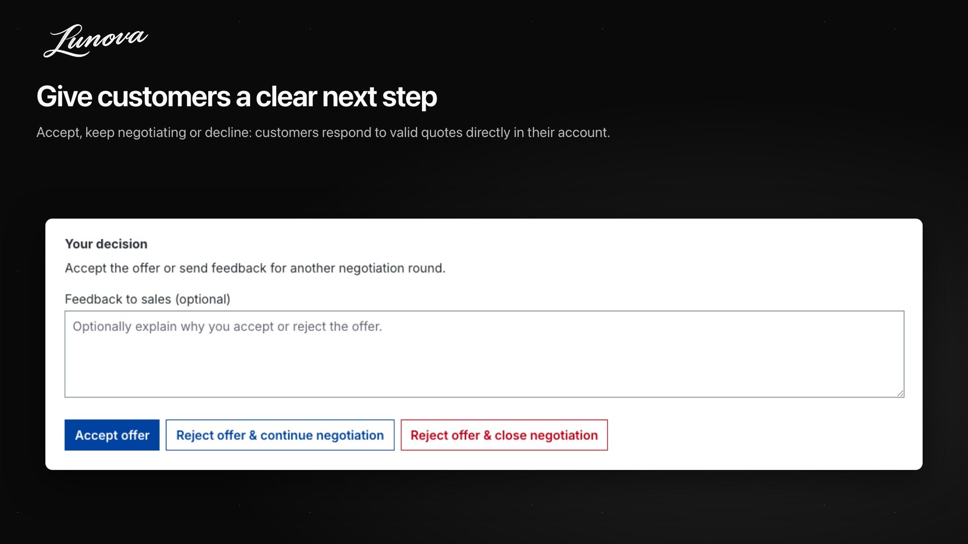Click the Lunova script logo
968x544 pixels.
coord(96,40)
